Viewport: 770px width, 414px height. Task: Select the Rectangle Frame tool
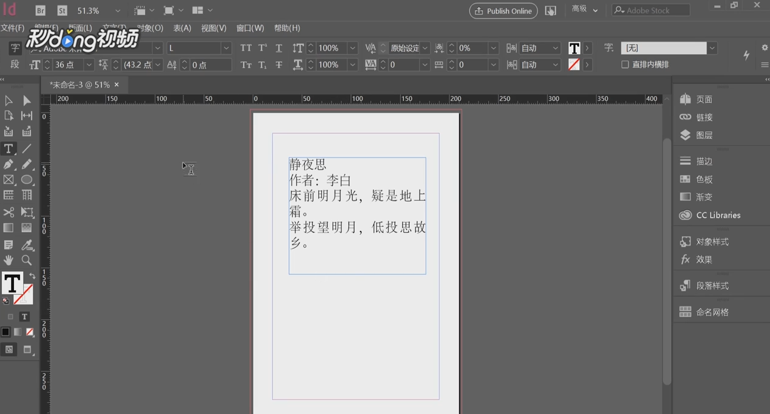[x=9, y=180]
